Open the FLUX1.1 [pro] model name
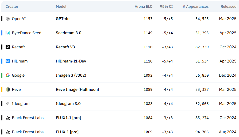This screenshot has height=137, width=239. [68, 118]
